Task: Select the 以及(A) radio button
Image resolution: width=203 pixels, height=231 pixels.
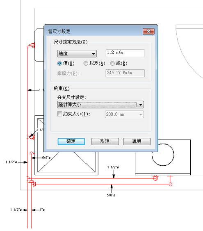Action: pos(86,64)
